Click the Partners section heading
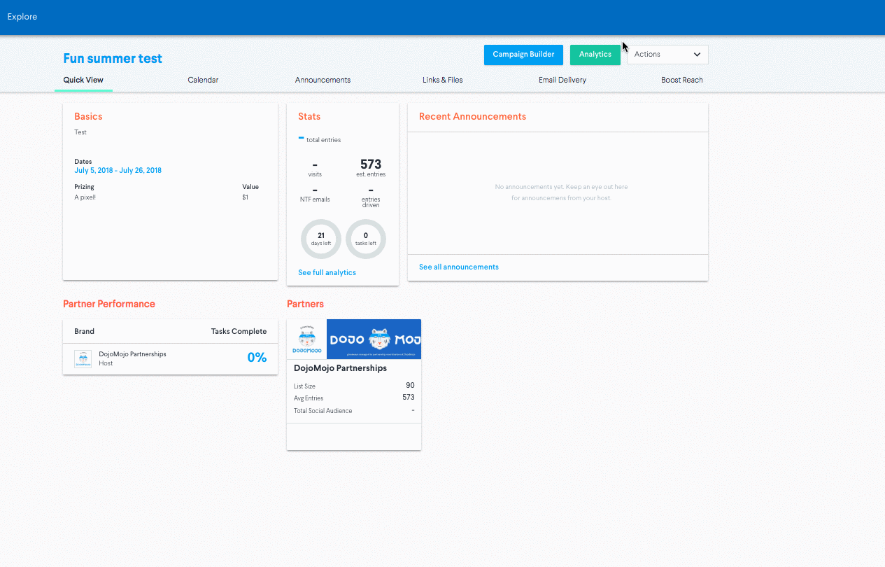Image resolution: width=885 pixels, height=567 pixels. pos(305,304)
